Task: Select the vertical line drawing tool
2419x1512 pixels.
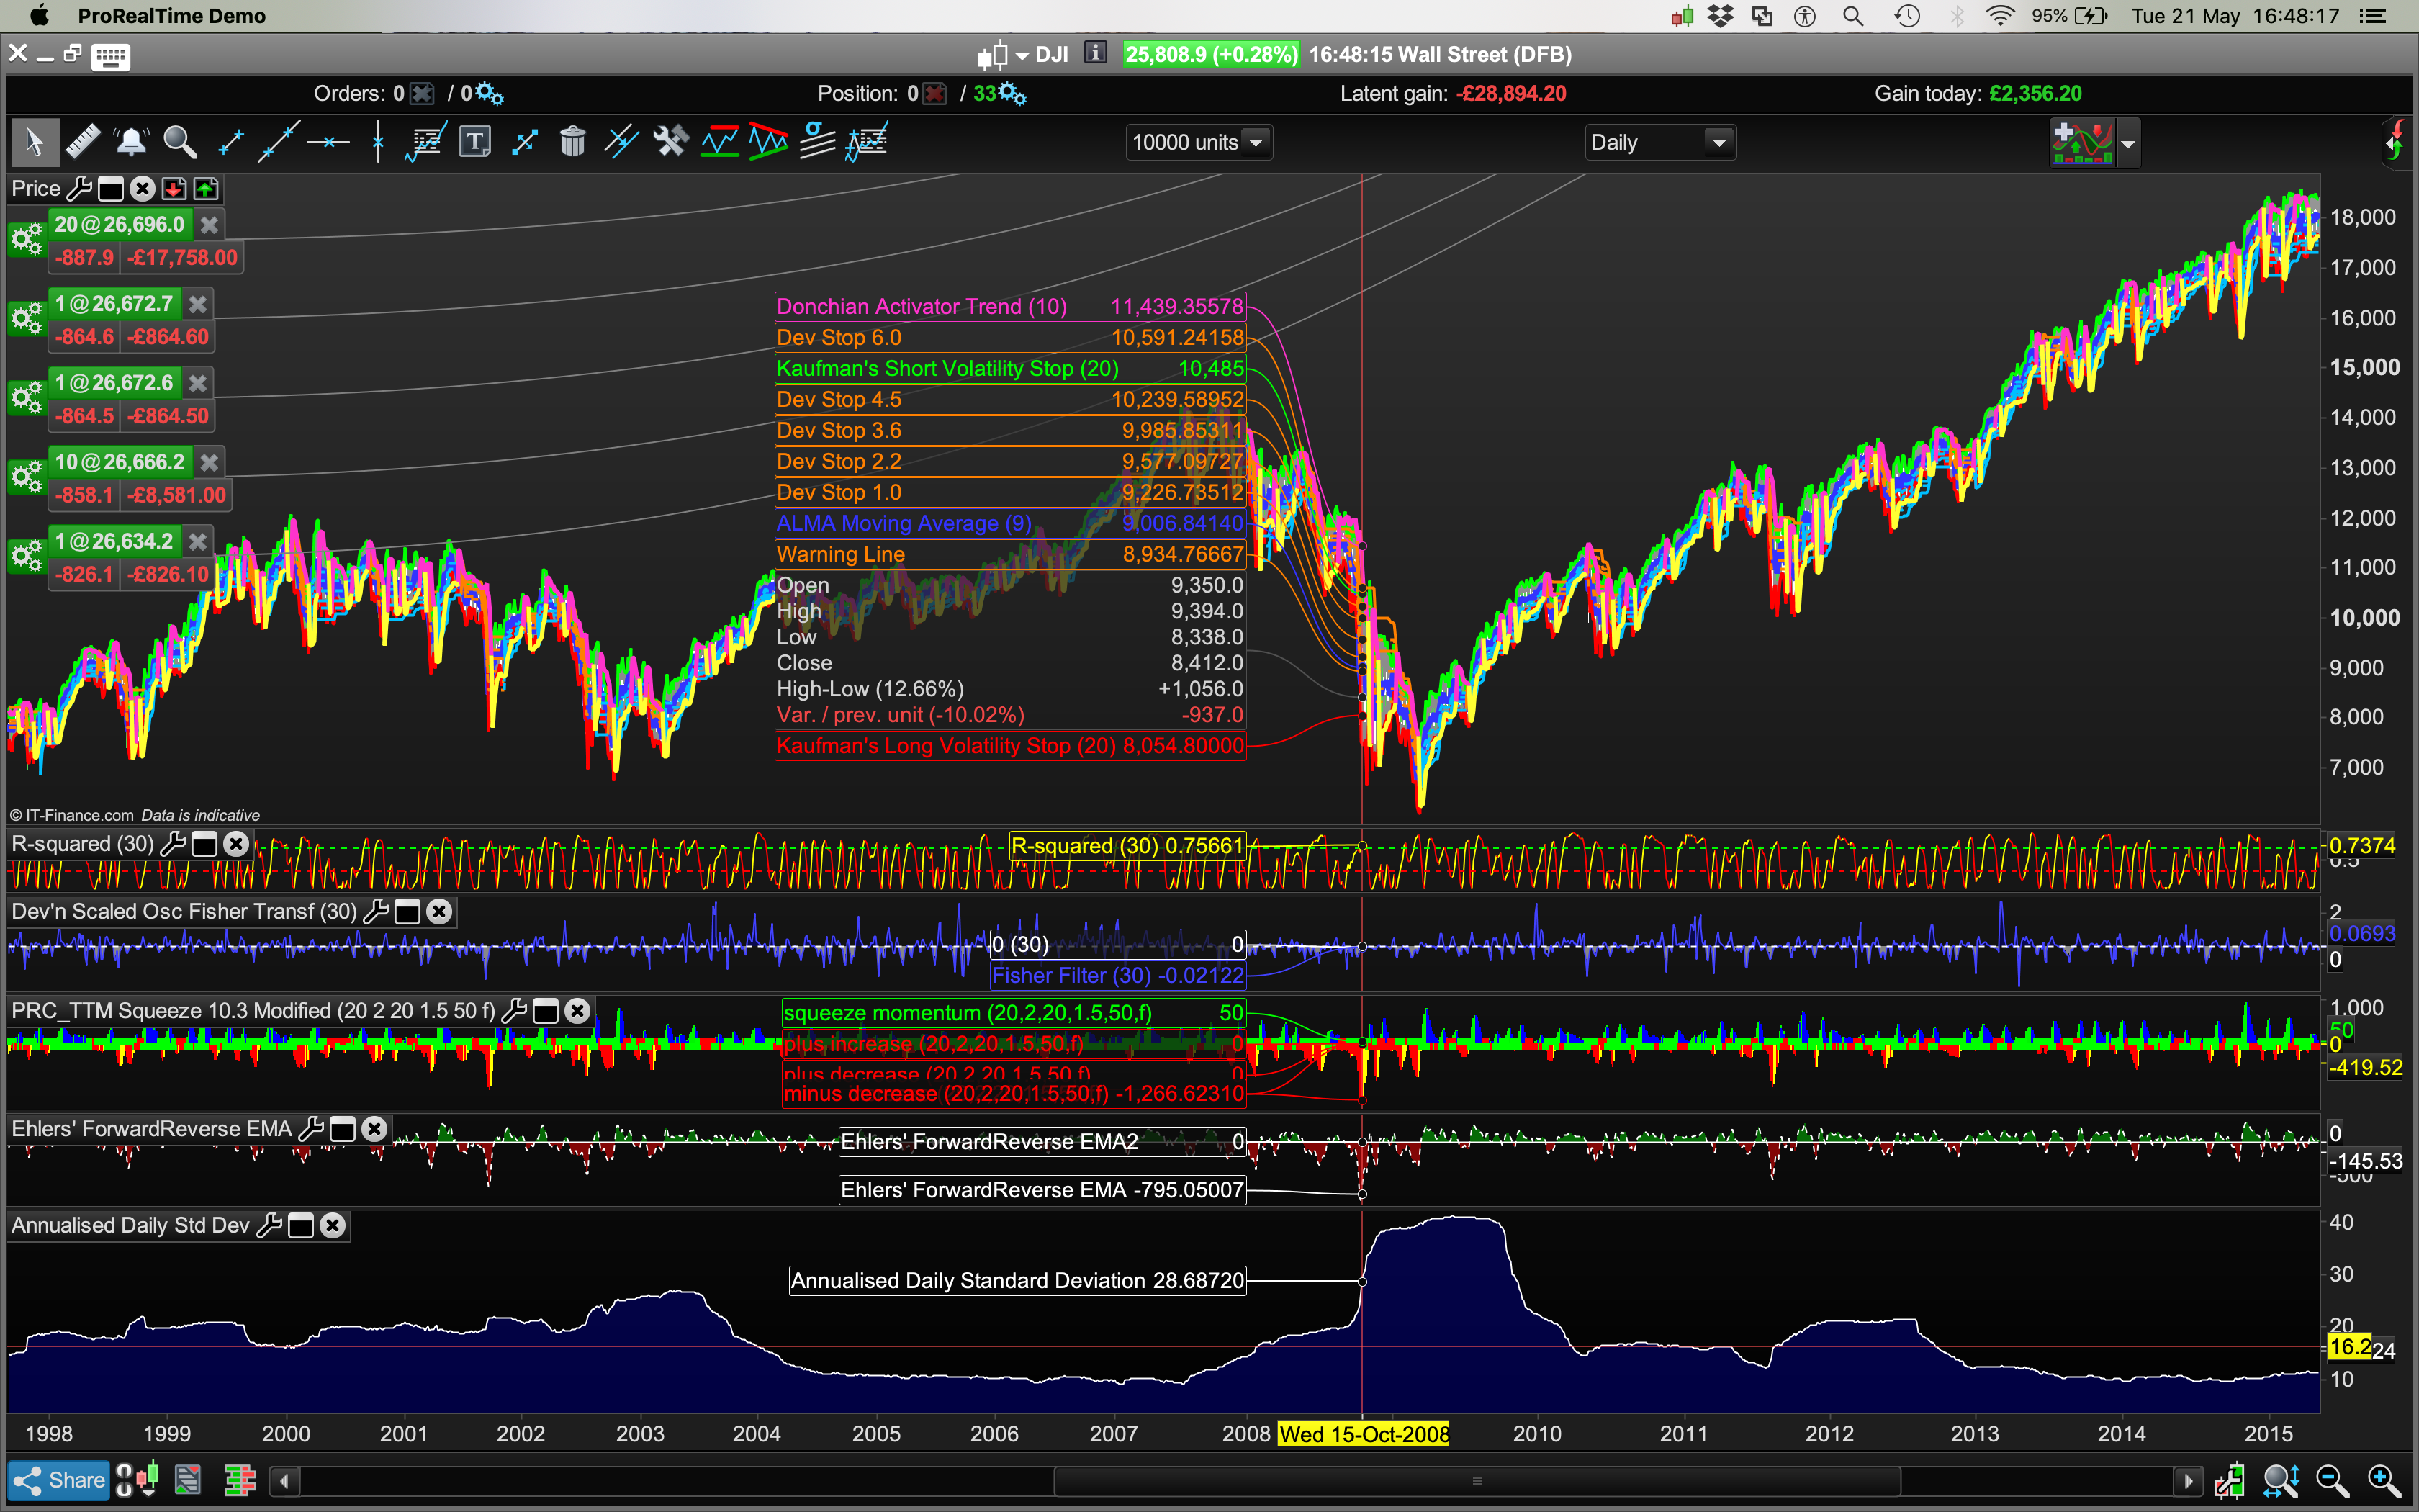Action: [x=378, y=142]
